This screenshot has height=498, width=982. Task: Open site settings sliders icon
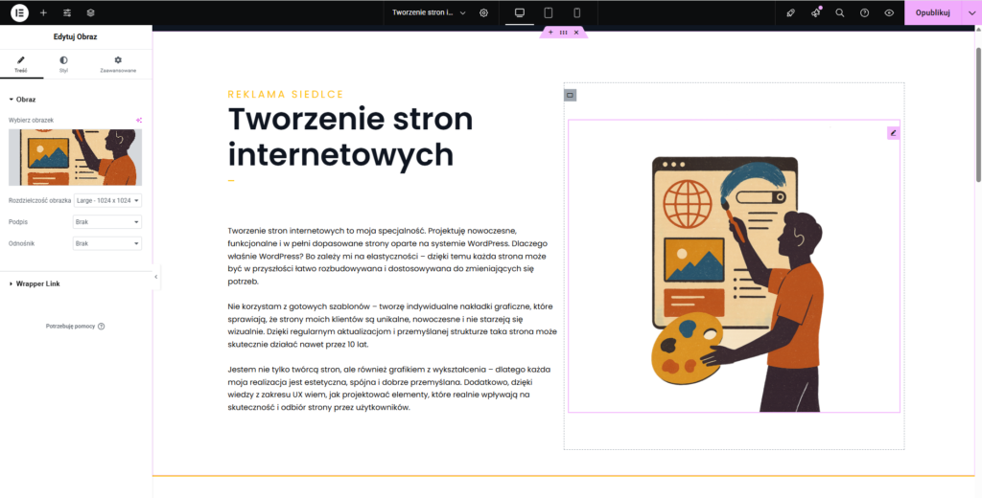pyautogui.click(x=67, y=12)
